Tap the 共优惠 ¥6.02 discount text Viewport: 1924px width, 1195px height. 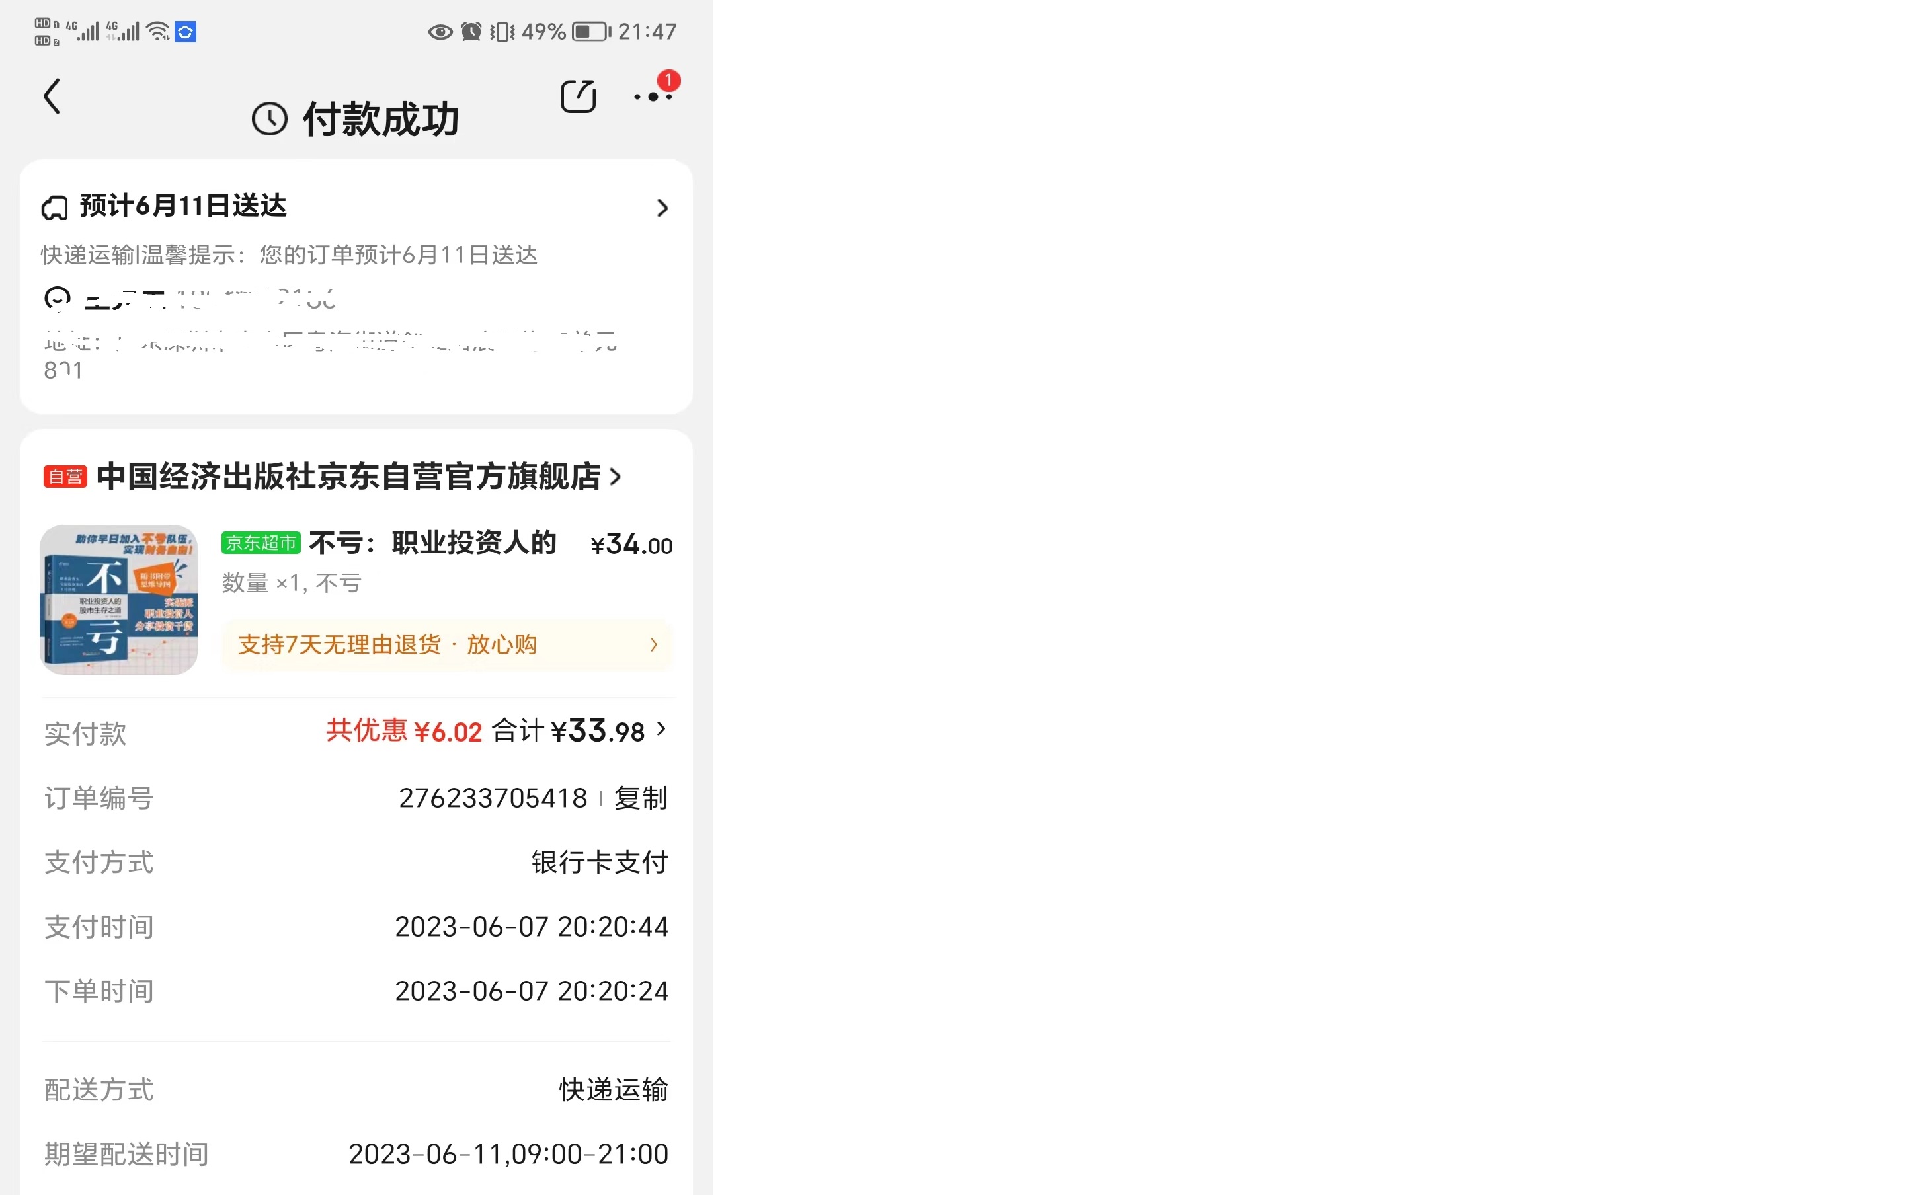coord(404,731)
